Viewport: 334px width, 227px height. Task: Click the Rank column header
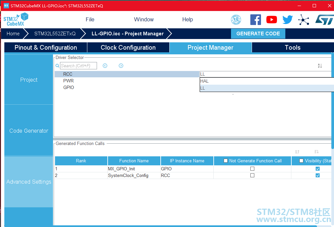pos(81,161)
